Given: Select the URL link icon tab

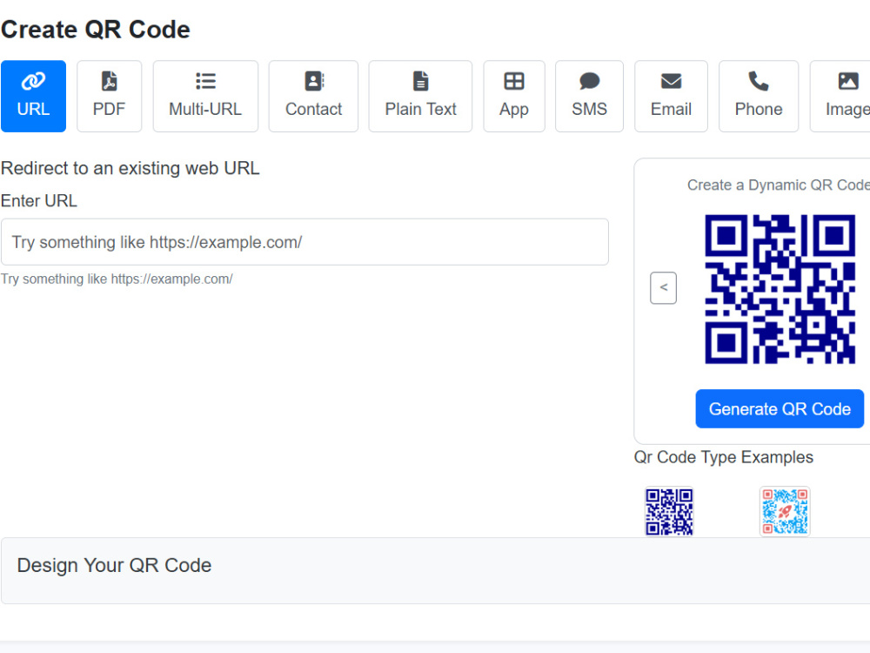Looking at the screenshot, I should pyautogui.click(x=33, y=81).
